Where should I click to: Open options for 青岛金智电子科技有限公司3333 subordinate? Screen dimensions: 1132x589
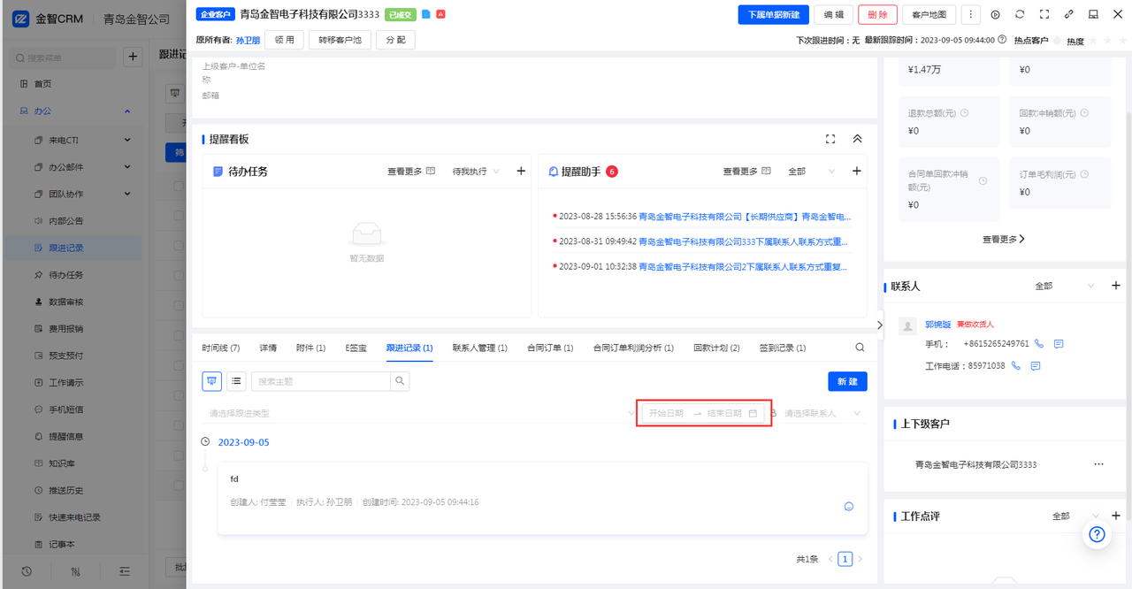(1098, 464)
